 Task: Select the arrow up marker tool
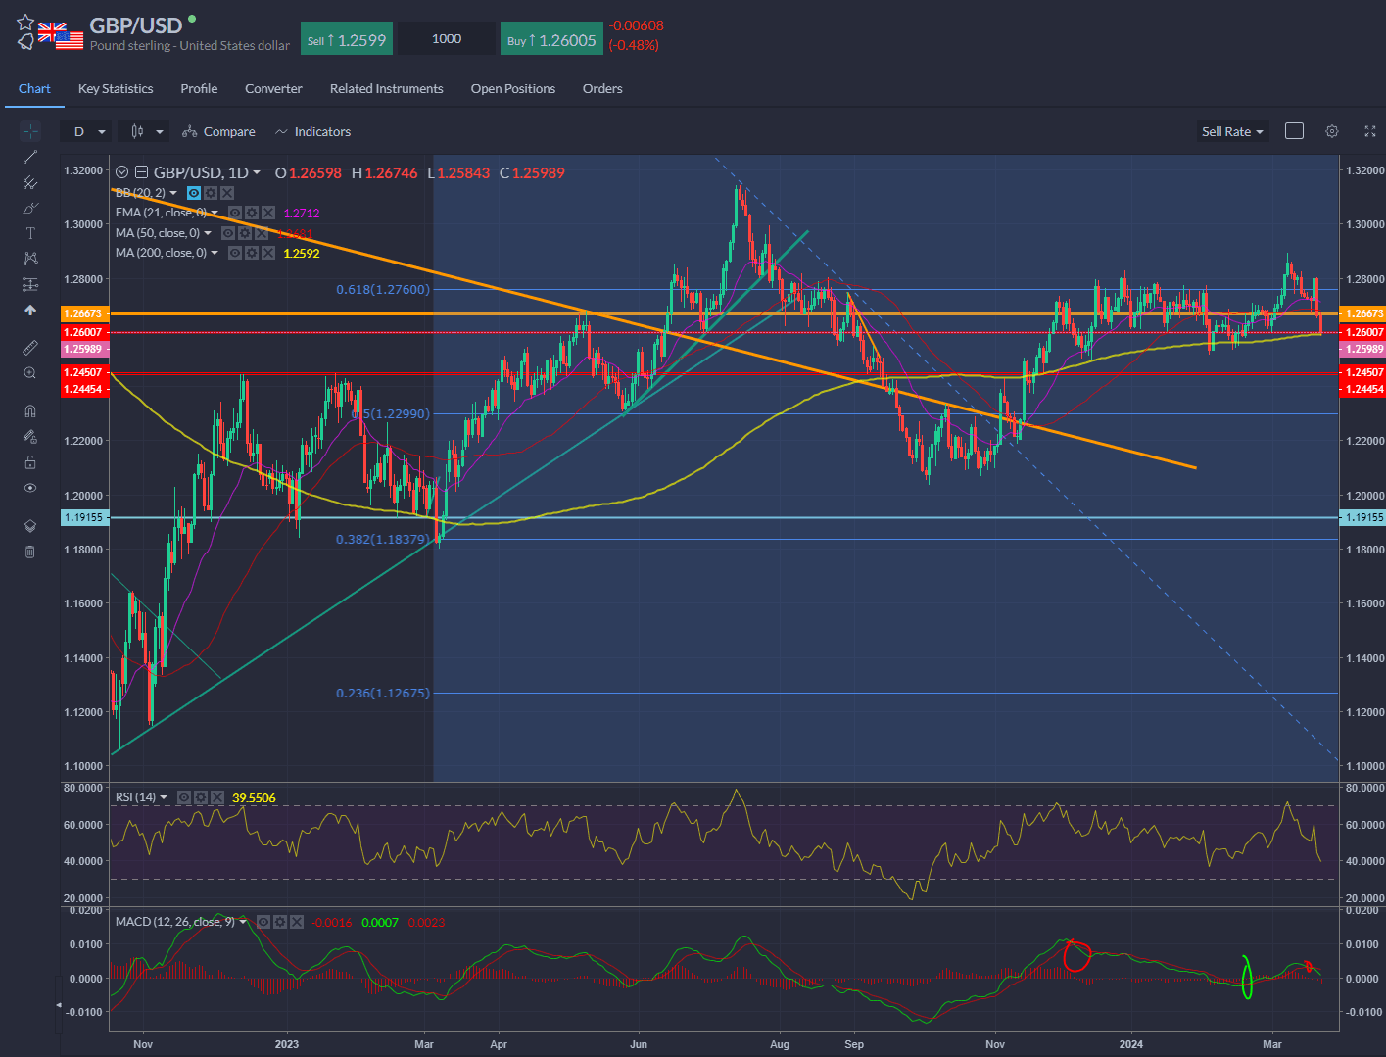point(30,310)
